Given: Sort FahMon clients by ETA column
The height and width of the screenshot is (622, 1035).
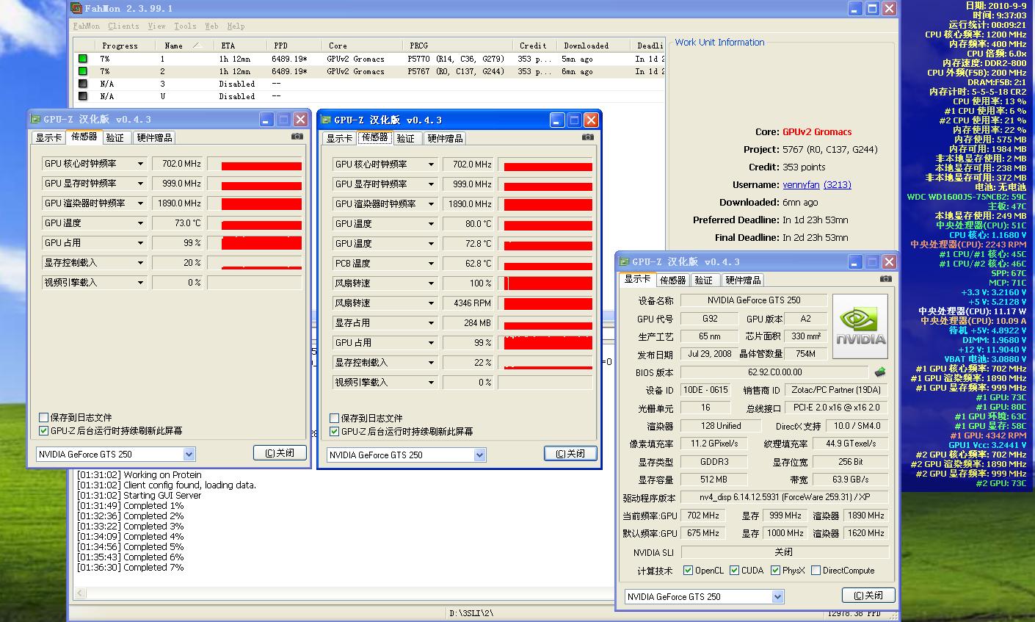Looking at the screenshot, I should (241, 46).
